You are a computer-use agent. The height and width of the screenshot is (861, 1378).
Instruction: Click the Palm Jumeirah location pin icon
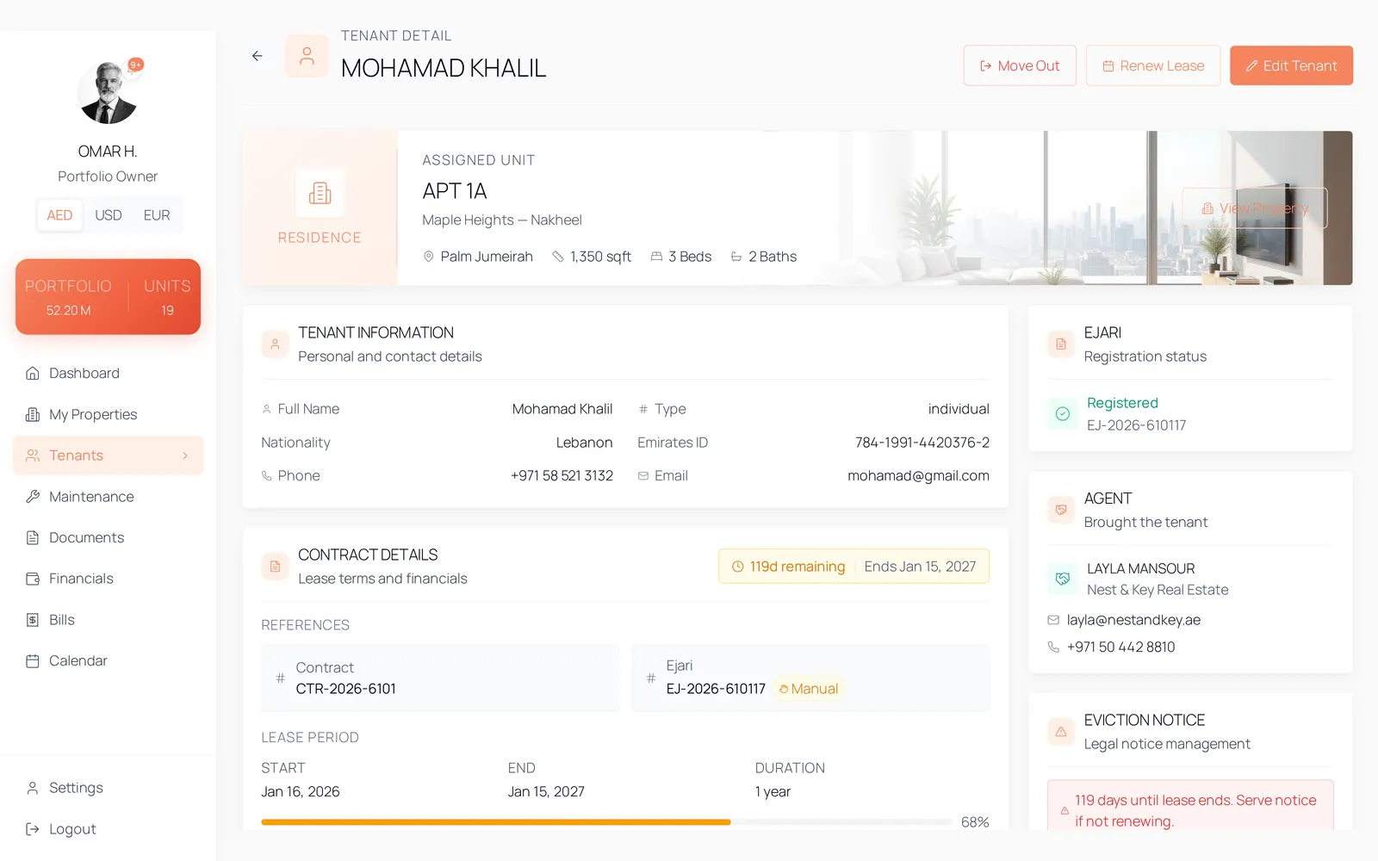(429, 257)
